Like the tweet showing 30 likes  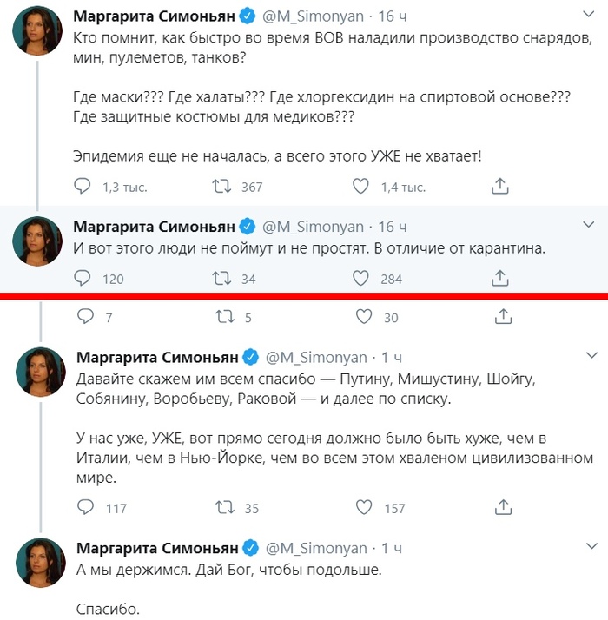(x=363, y=318)
